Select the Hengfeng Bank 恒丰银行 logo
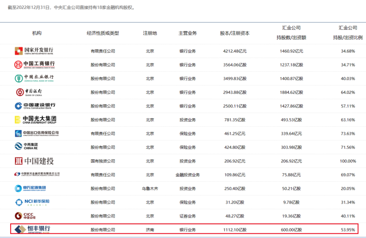 pos(32,230)
